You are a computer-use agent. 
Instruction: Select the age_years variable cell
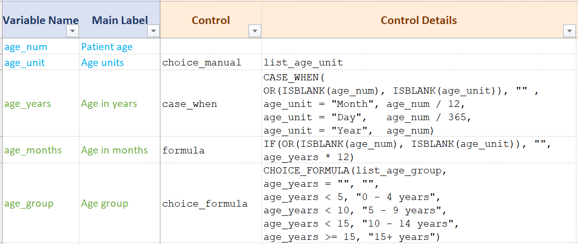[x=40, y=103]
